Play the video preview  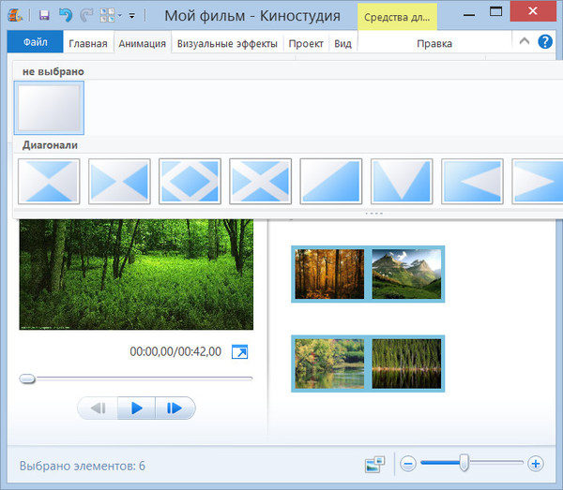pos(137,408)
